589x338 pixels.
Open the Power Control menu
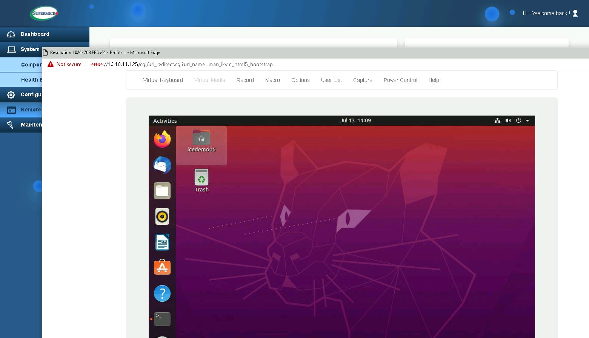(x=400, y=80)
